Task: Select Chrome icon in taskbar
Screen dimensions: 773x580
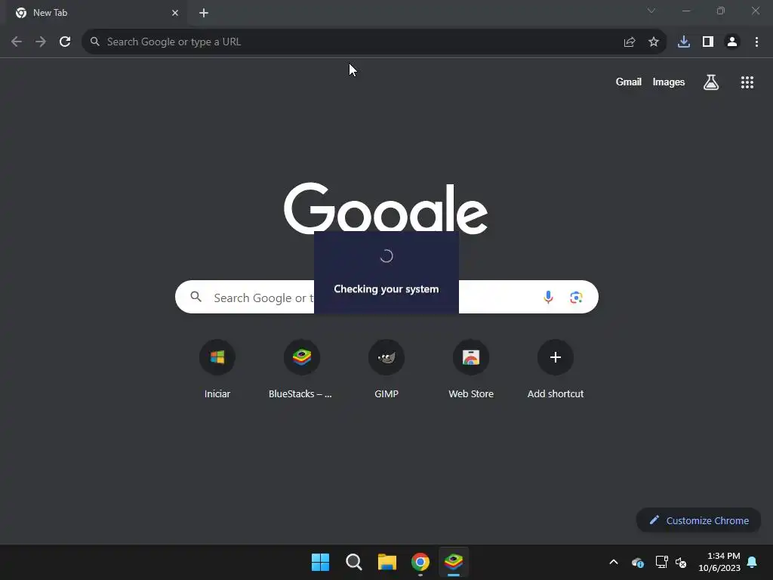Action: click(420, 562)
